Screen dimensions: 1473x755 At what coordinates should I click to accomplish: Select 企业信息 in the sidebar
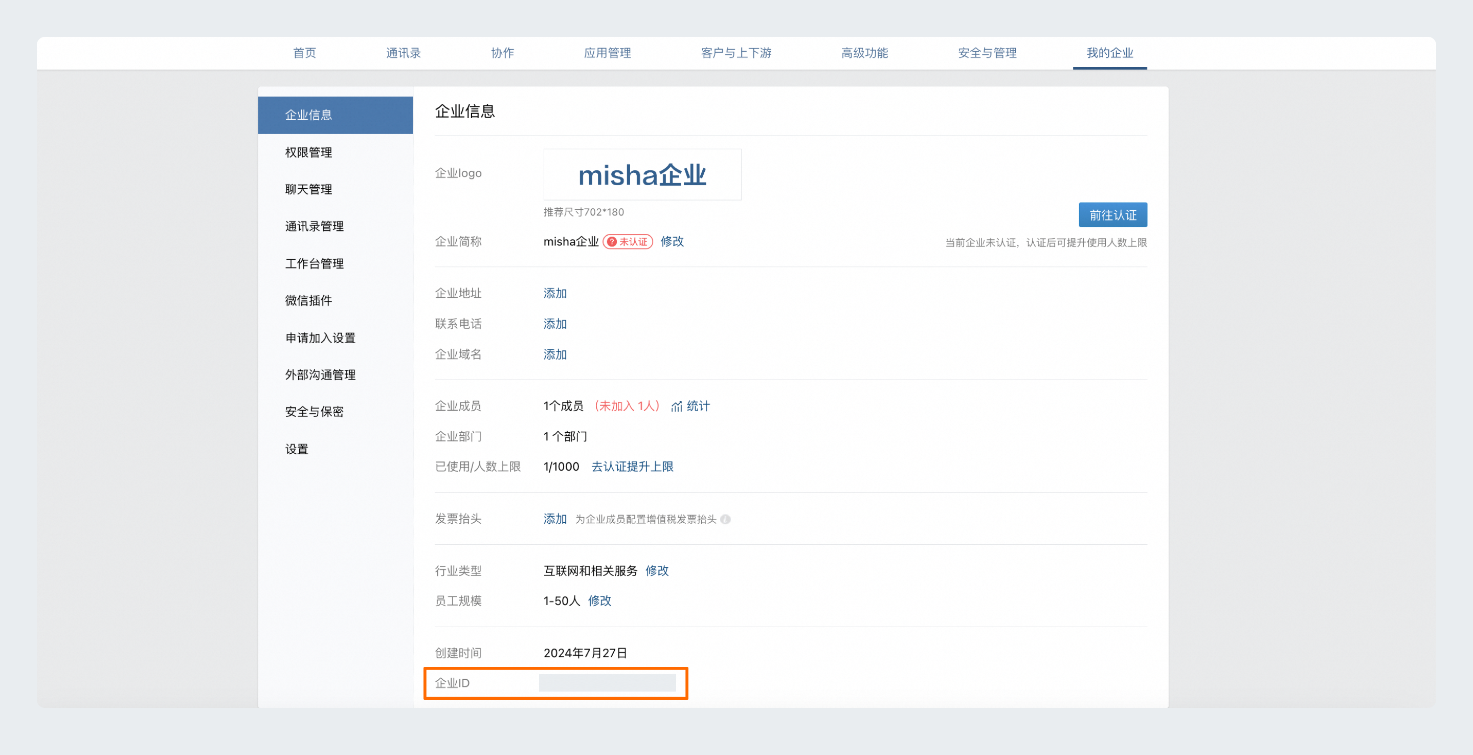(x=335, y=115)
